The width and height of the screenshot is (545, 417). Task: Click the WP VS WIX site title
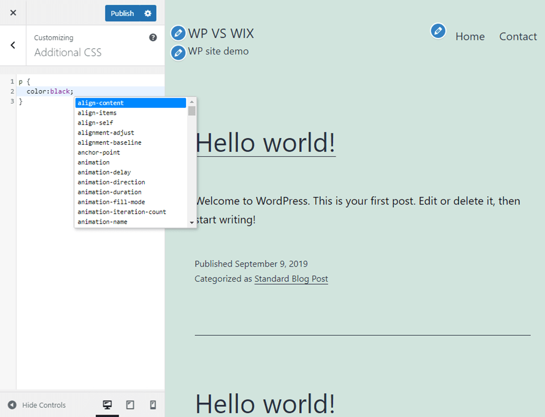221,33
